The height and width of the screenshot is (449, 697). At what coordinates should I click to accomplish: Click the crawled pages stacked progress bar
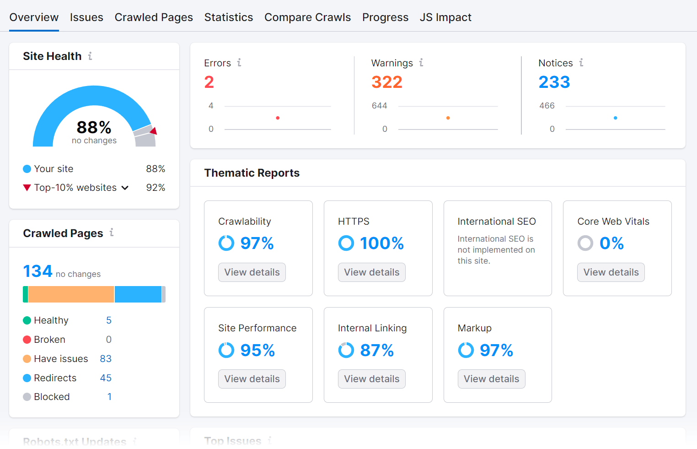94,294
